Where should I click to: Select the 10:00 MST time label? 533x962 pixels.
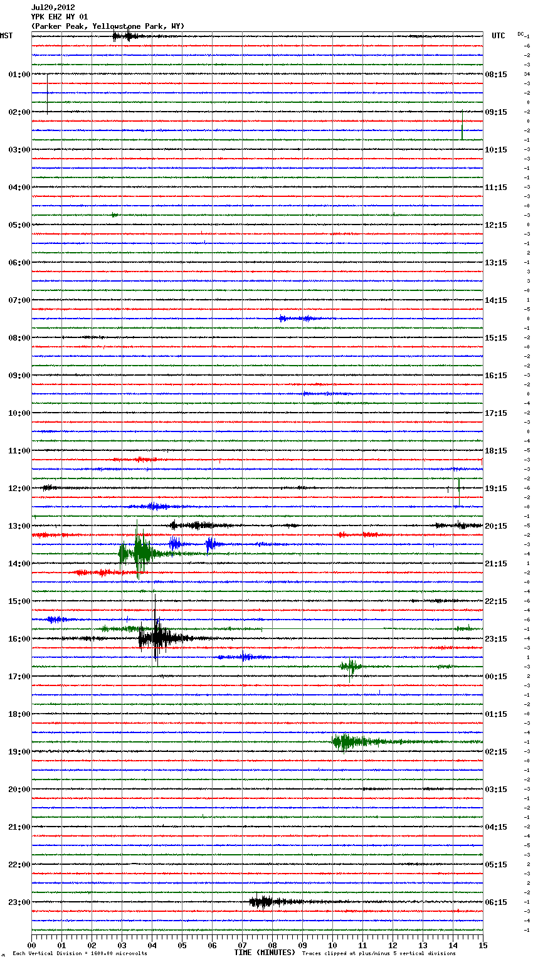[19, 413]
